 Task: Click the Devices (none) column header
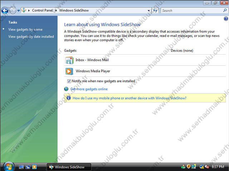[182, 51]
